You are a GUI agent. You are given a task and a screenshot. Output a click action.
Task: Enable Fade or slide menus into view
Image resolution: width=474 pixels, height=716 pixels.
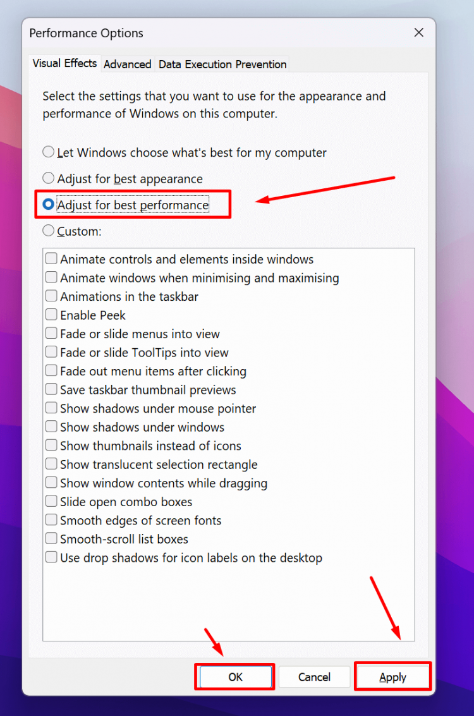coord(51,333)
